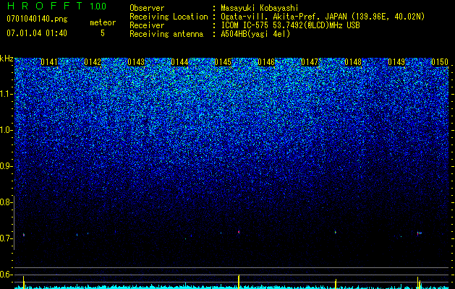Click time marker 0143
The image size is (455, 289).
(136, 62)
